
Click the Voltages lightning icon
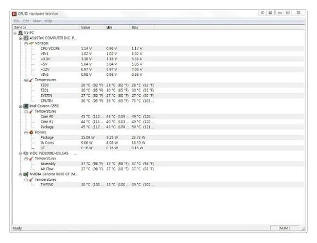click(x=32, y=43)
